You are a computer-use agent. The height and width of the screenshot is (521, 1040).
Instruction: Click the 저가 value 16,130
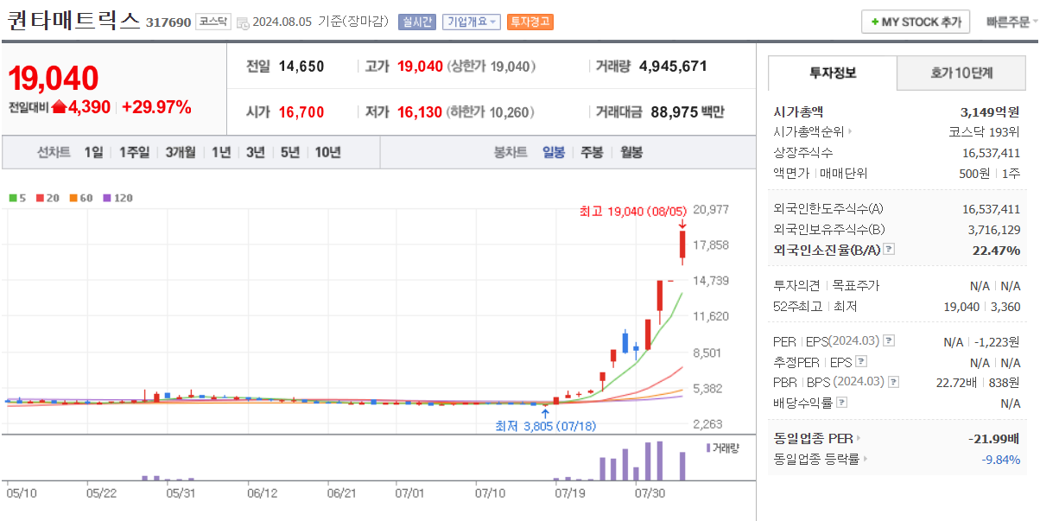click(x=420, y=111)
